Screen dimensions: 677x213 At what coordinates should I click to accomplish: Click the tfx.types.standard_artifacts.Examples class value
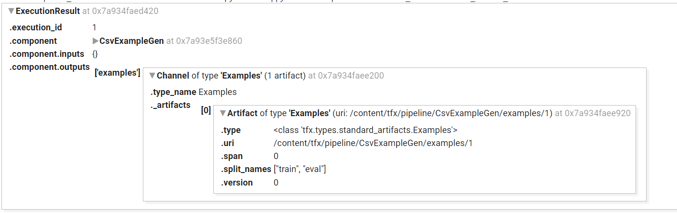(x=365, y=130)
